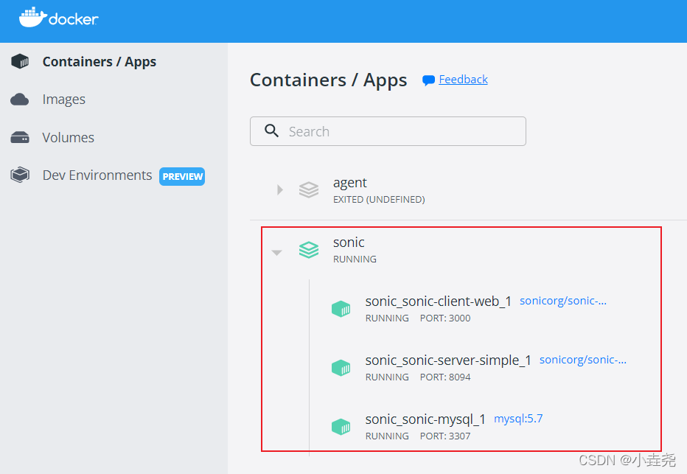Image resolution: width=687 pixels, height=474 pixels.
Task: Open the sonicorg image link for client-web
Action: (563, 301)
